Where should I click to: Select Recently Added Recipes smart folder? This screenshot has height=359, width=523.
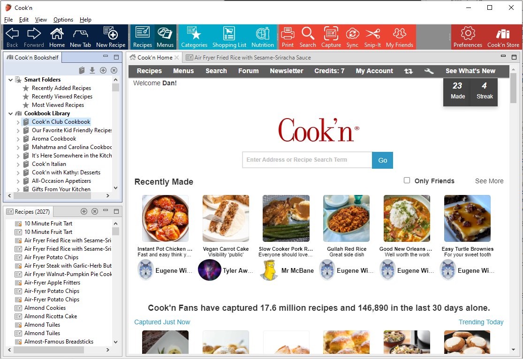point(61,88)
